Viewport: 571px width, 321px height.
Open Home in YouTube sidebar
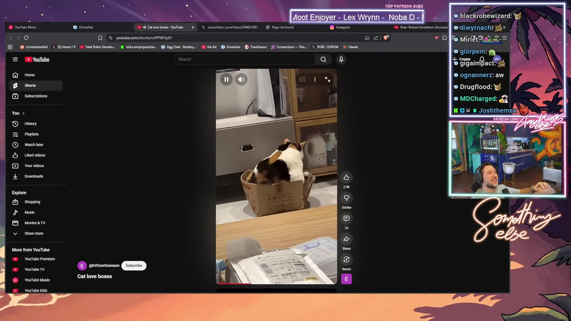pos(36,75)
